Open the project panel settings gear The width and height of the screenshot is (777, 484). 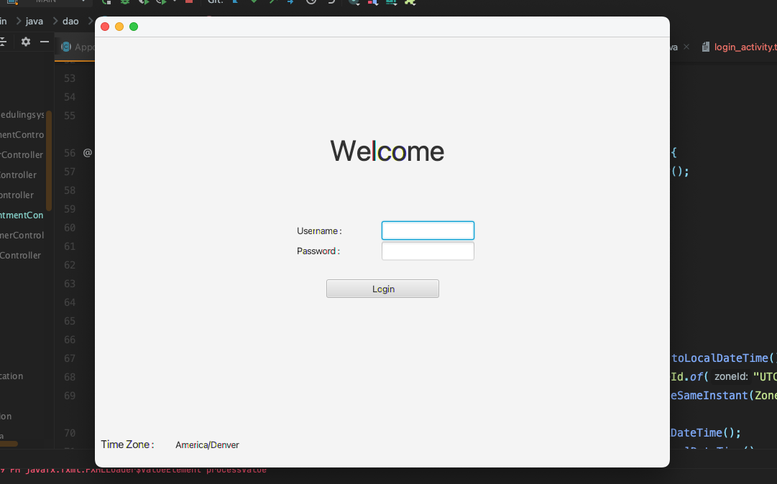click(26, 42)
